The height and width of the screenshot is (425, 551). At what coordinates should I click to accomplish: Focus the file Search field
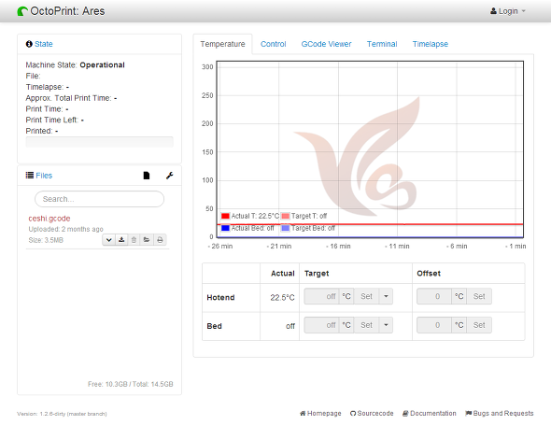(99, 199)
